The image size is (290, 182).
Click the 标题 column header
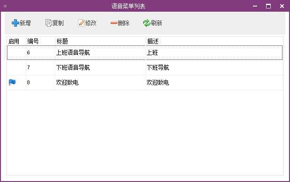click(x=100, y=41)
